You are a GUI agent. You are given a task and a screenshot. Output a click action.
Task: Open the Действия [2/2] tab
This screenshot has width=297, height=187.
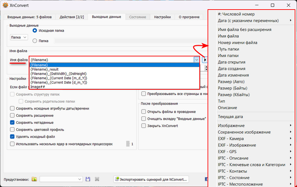[72, 17]
